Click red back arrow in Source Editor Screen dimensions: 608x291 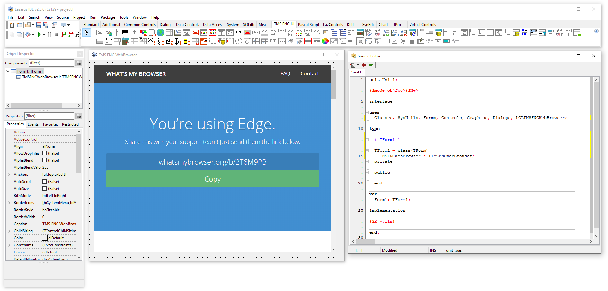[364, 65]
